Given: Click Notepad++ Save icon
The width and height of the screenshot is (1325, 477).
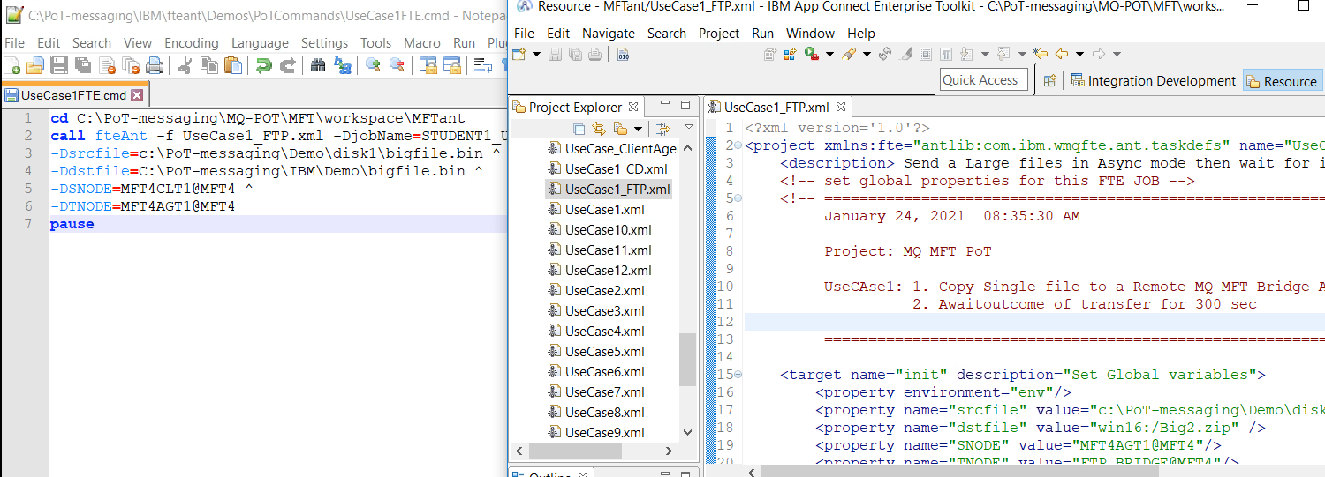Looking at the screenshot, I should (59, 65).
